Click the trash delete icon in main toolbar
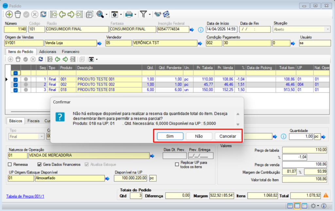Image resolution: width=335 pixels, height=211 pixels. click(18, 14)
